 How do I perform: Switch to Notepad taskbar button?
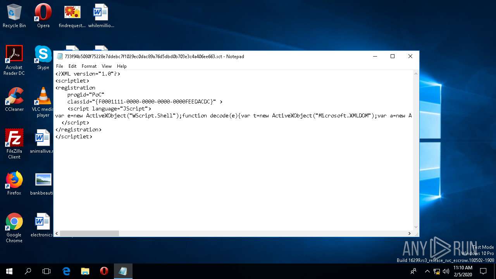(x=123, y=271)
